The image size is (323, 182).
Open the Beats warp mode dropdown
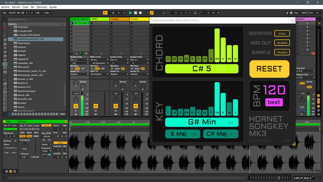click(x=46, y=145)
